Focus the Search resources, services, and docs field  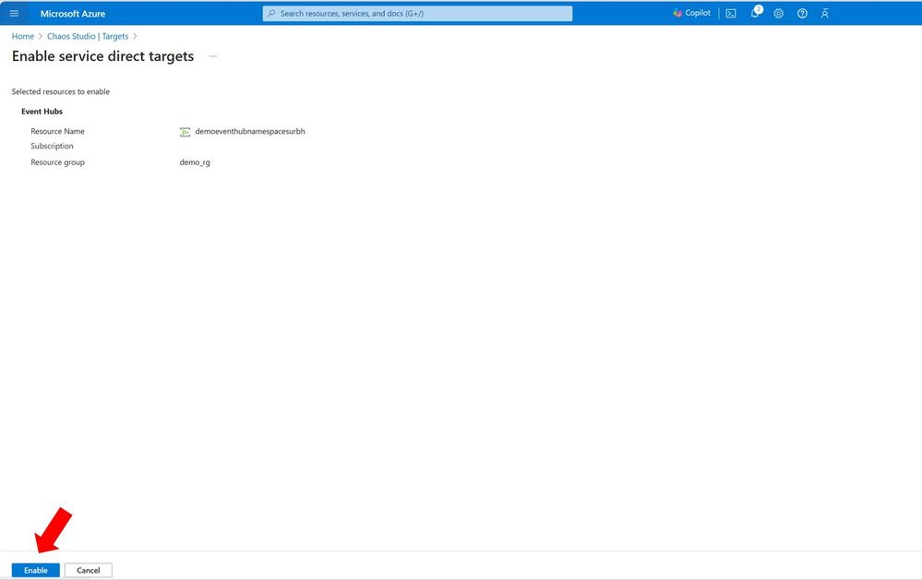coord(417,13)
